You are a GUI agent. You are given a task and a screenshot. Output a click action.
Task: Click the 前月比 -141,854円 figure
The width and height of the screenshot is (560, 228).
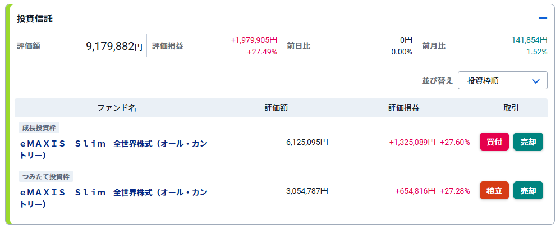(527, 40)
